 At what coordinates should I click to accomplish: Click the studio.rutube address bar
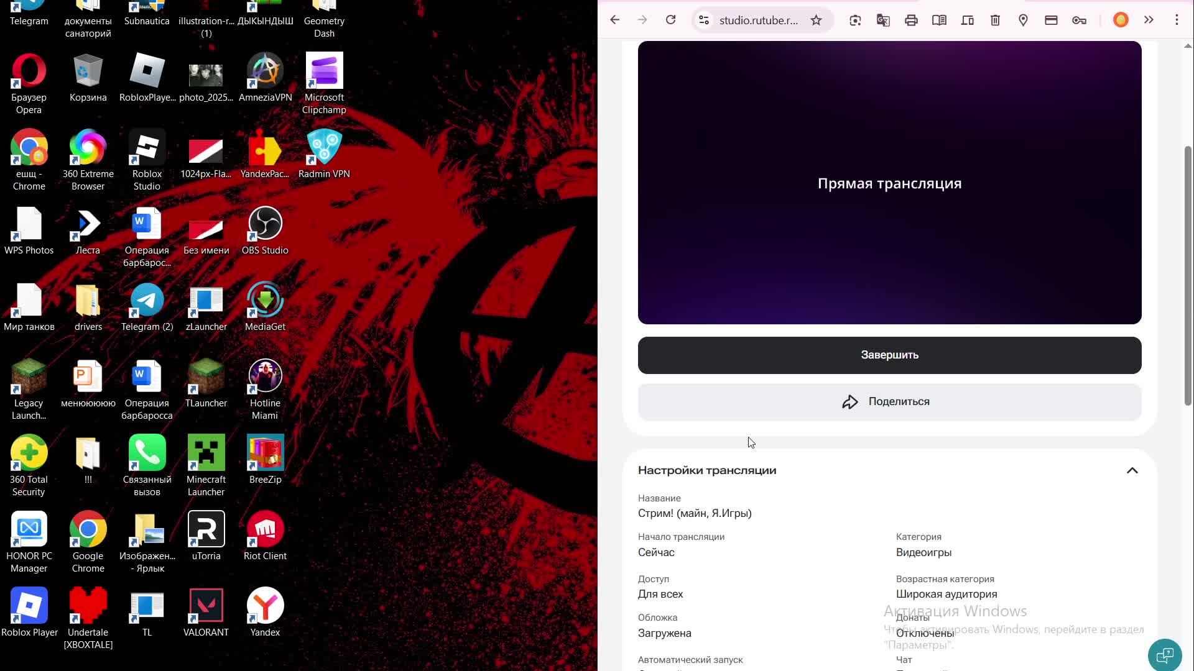[x=758, y=20]
